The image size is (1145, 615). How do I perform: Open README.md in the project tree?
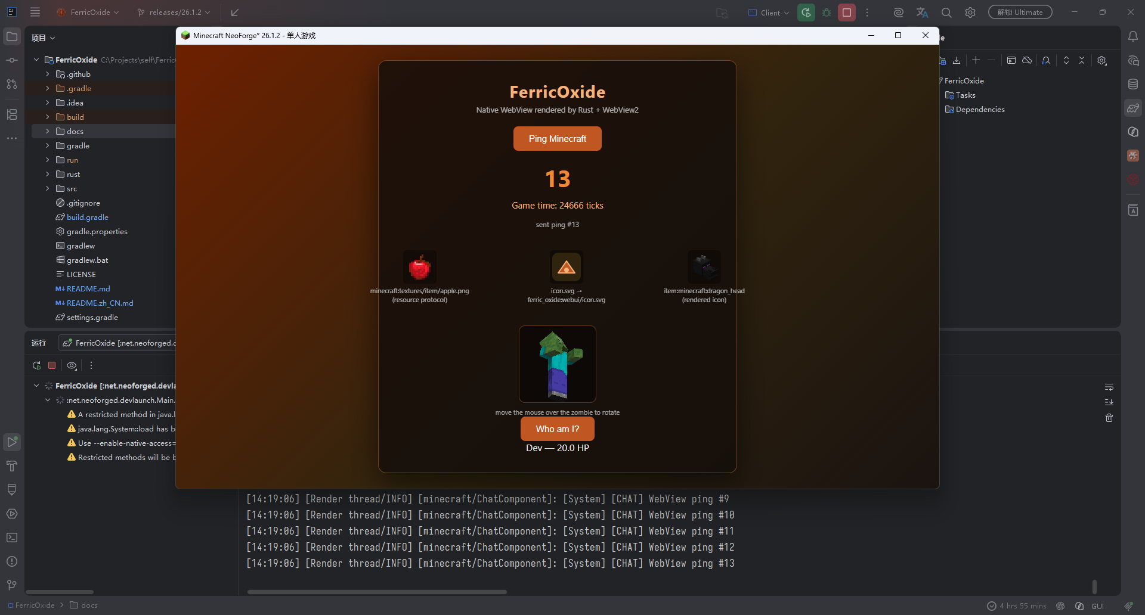pyautogui.click(x=88, y=288)
